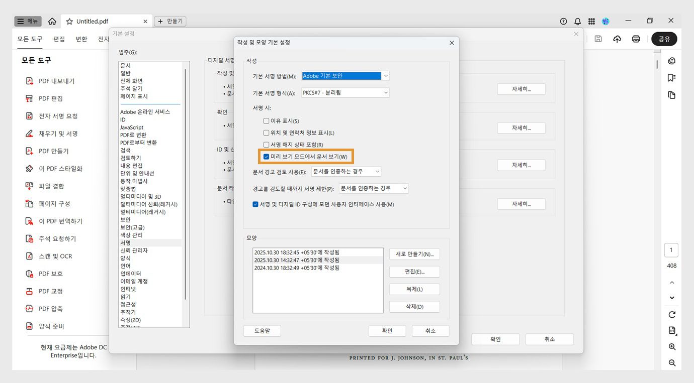This screenshot has width=694, height=383.
Task: Click 취소 in 작성 및 모양 dialog
Action: point(430,331)
